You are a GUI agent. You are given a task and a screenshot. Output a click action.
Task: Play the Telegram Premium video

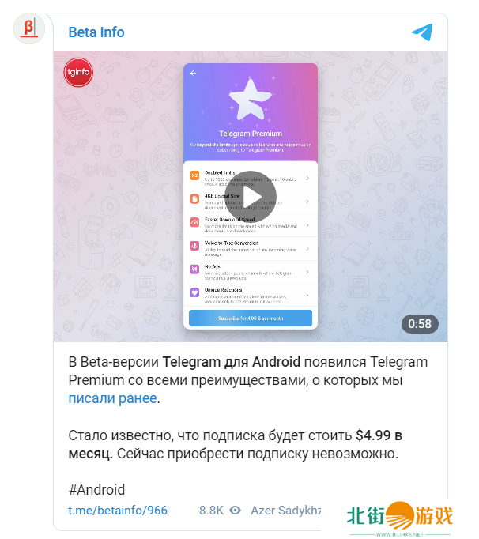[251, 197]
